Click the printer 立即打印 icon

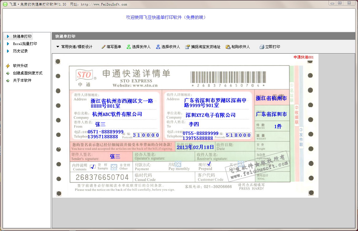(x=262, y=47)
